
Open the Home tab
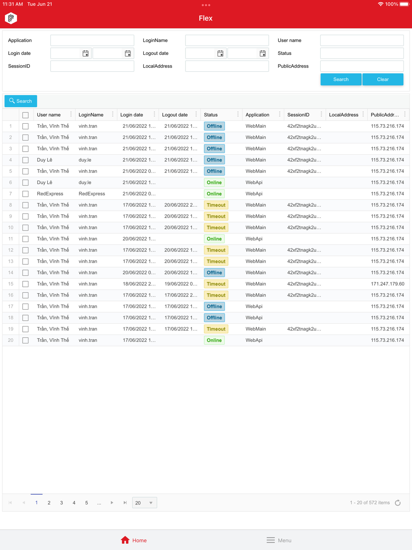click(134, 540)
